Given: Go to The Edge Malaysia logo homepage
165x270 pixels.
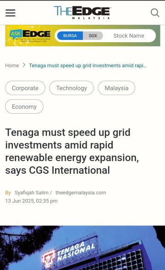Looking at the screenshot, I should 82,12.
